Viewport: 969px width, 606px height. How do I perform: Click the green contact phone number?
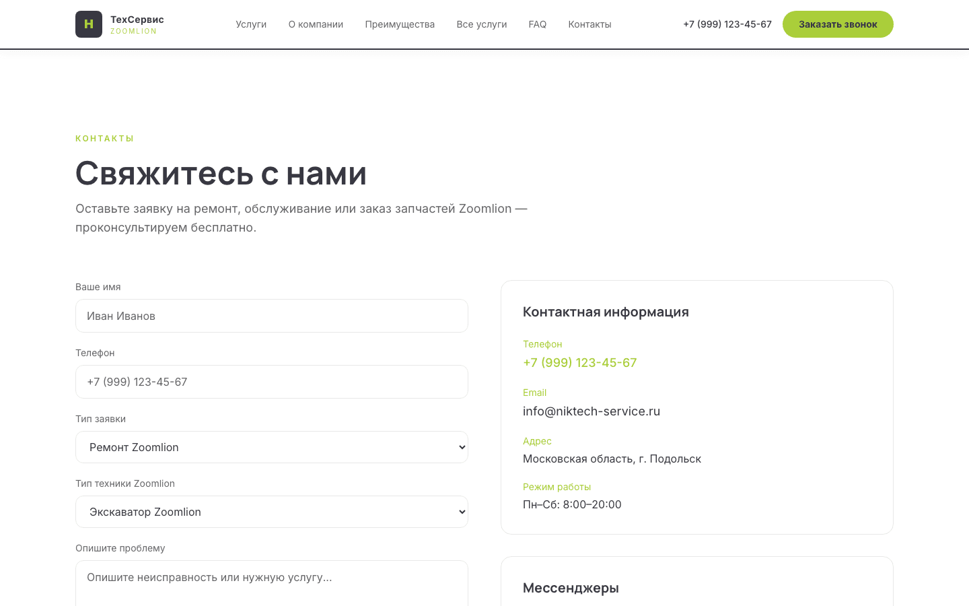[x=580, y=362]
